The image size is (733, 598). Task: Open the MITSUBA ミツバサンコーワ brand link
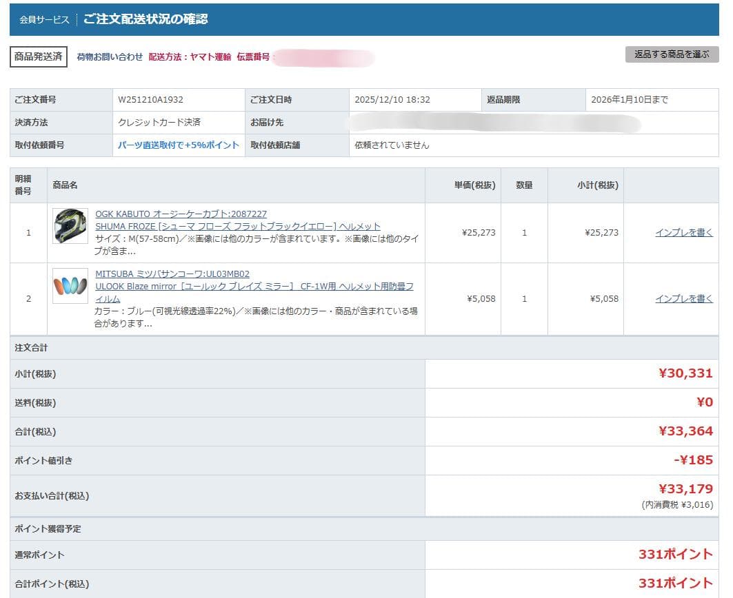coord(172,274)
